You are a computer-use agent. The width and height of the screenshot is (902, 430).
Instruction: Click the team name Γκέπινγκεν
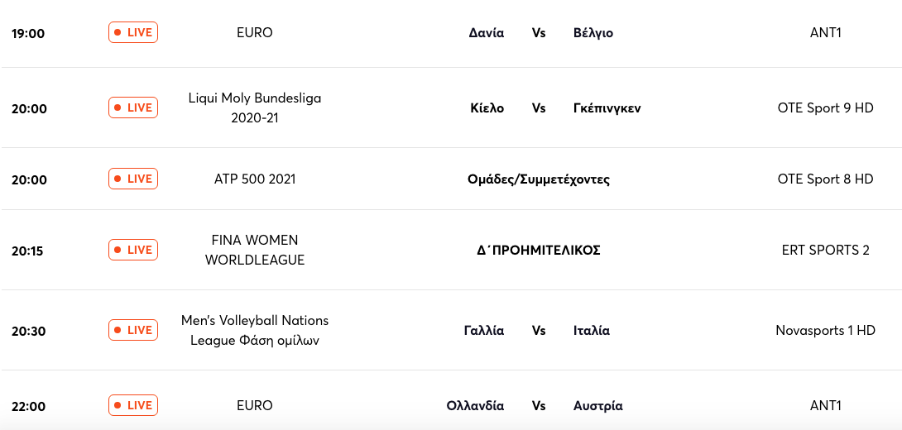click(607, 108)
